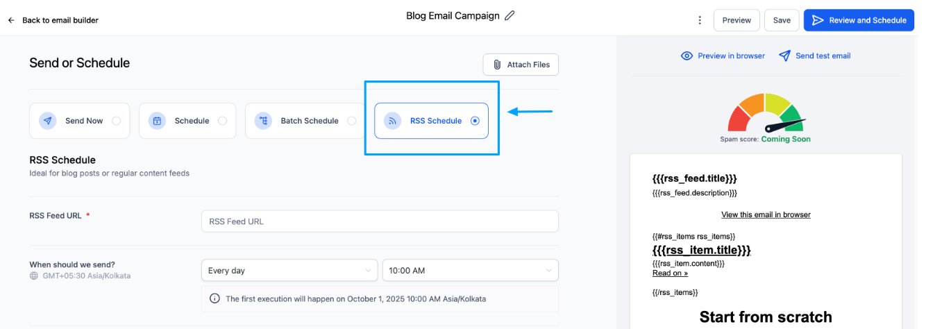Click the Review and Schedule button
The image size is (926, 329).
click(859, 20)
